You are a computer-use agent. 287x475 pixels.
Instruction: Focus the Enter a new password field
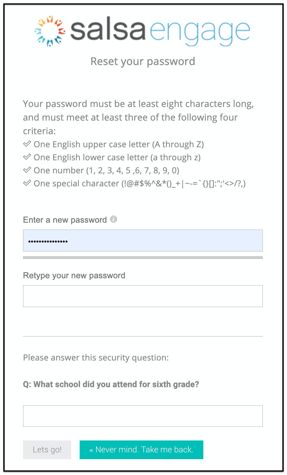[143, 240]
